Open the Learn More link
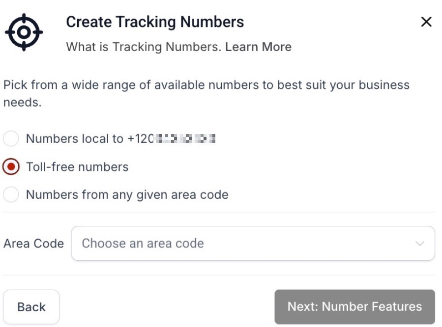 (258, 47)
